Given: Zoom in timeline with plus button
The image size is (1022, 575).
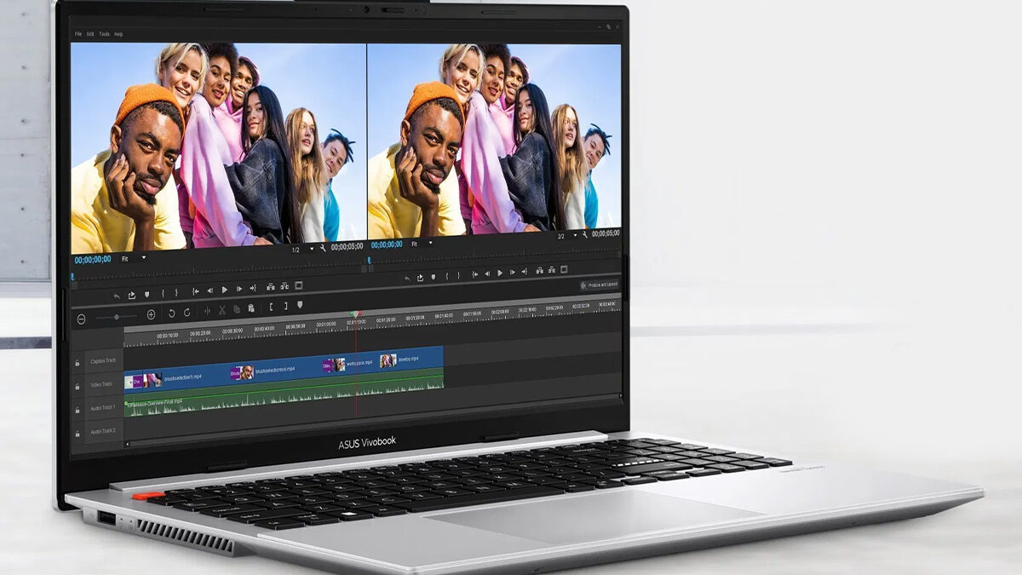Looking at the screenshot, I should tap(151, 314).
